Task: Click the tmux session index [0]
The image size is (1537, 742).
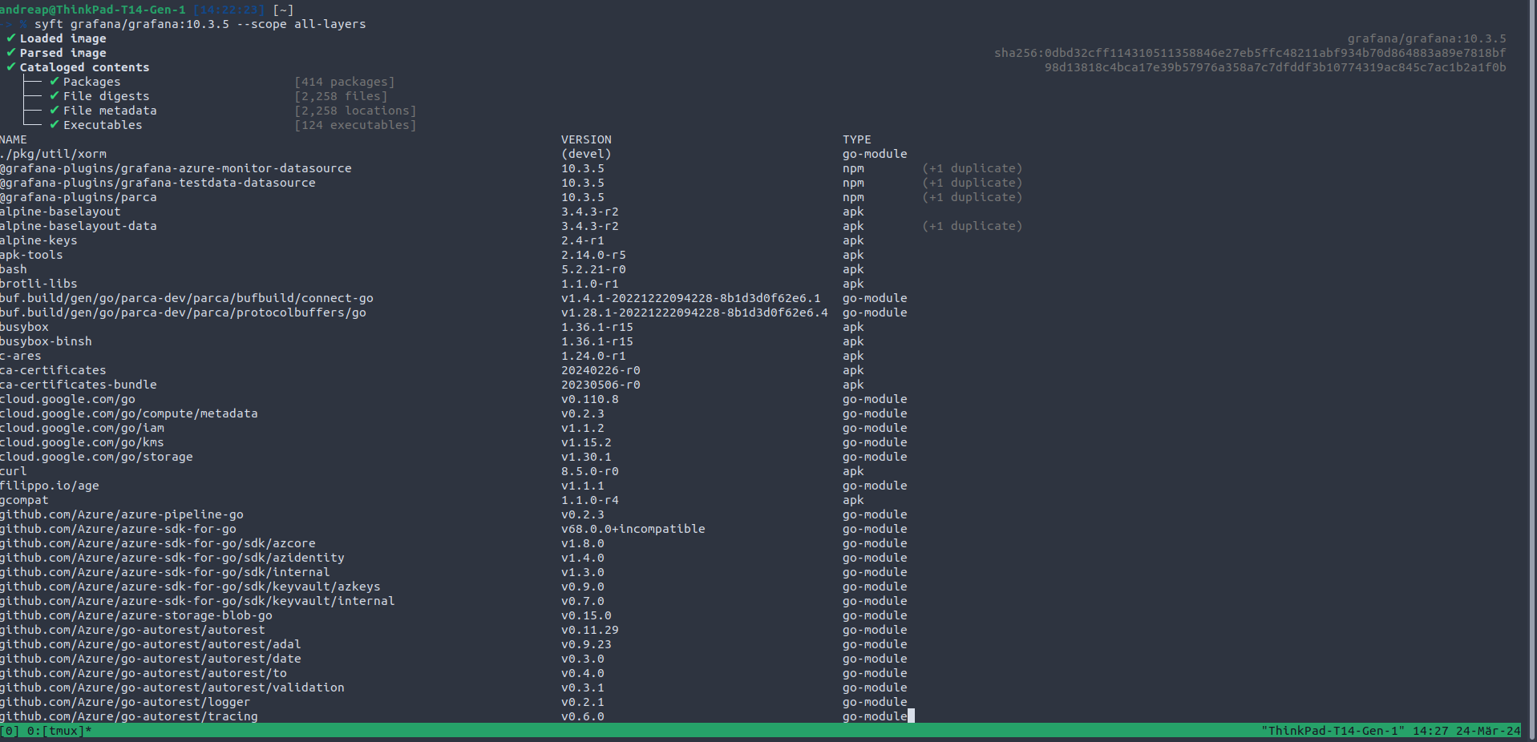Action: (x=10, y=731)
